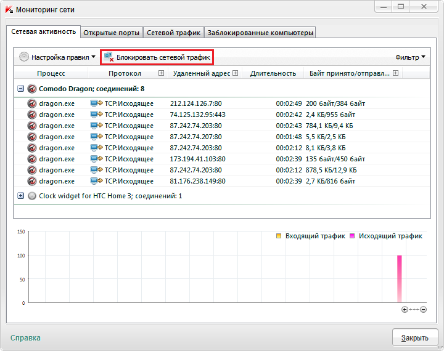Open the Открытые порты tab

click(112, 33)
